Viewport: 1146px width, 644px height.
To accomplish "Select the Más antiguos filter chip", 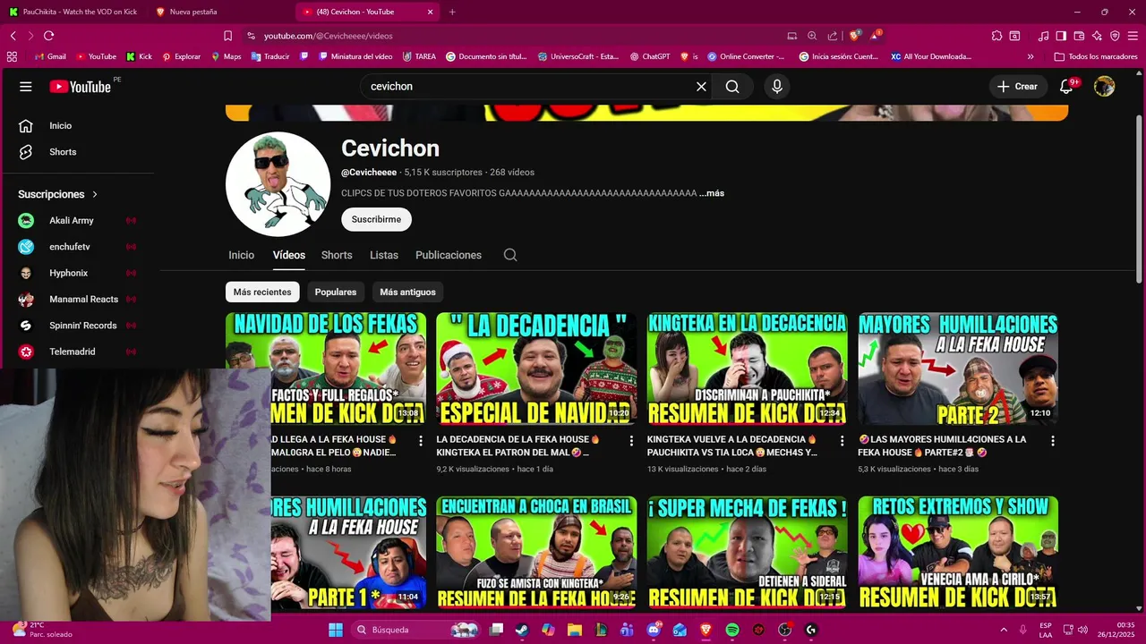I will pos(407,292).
